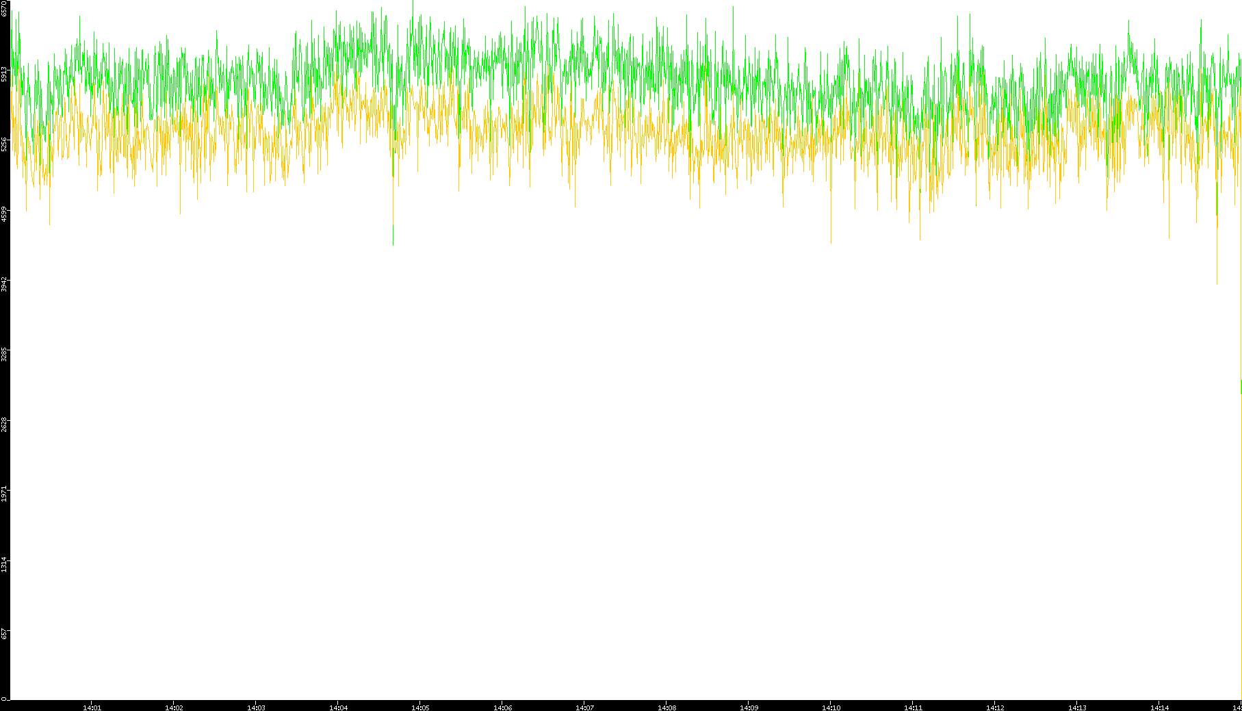Select the 3942 value on the y-axis
This screenshot has height=711, width=1242.
(x=4, y=284)
